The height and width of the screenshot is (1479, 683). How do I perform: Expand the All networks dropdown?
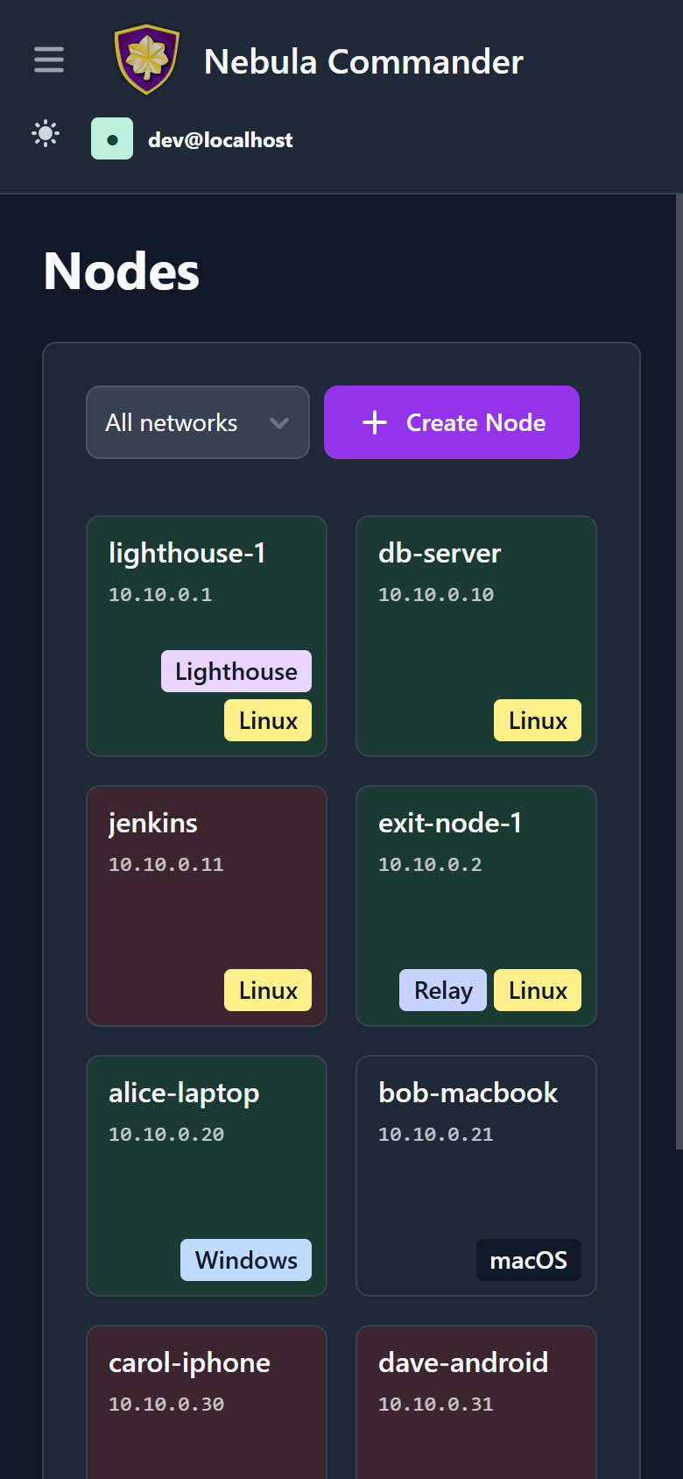pyautogui.click(x=198, y=422)
